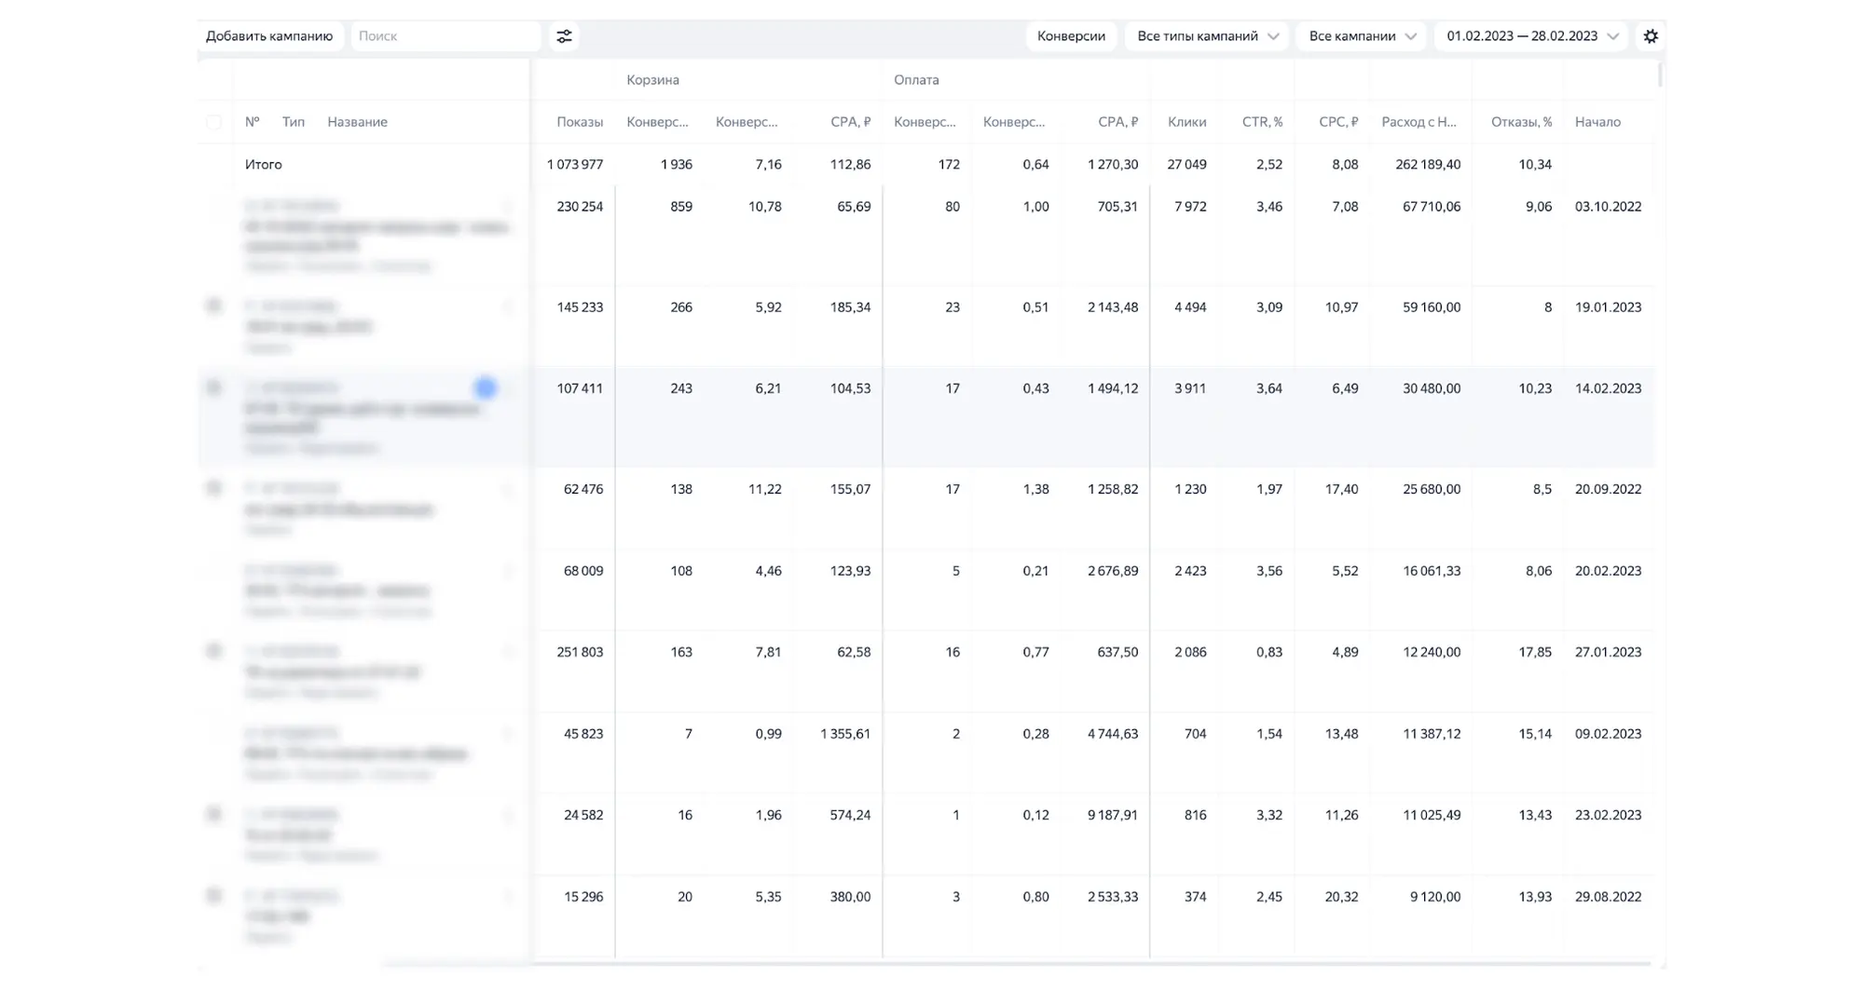1864x990 pixels.
Task: Open table settings via the gear icon
Action: click(1651, 36)
